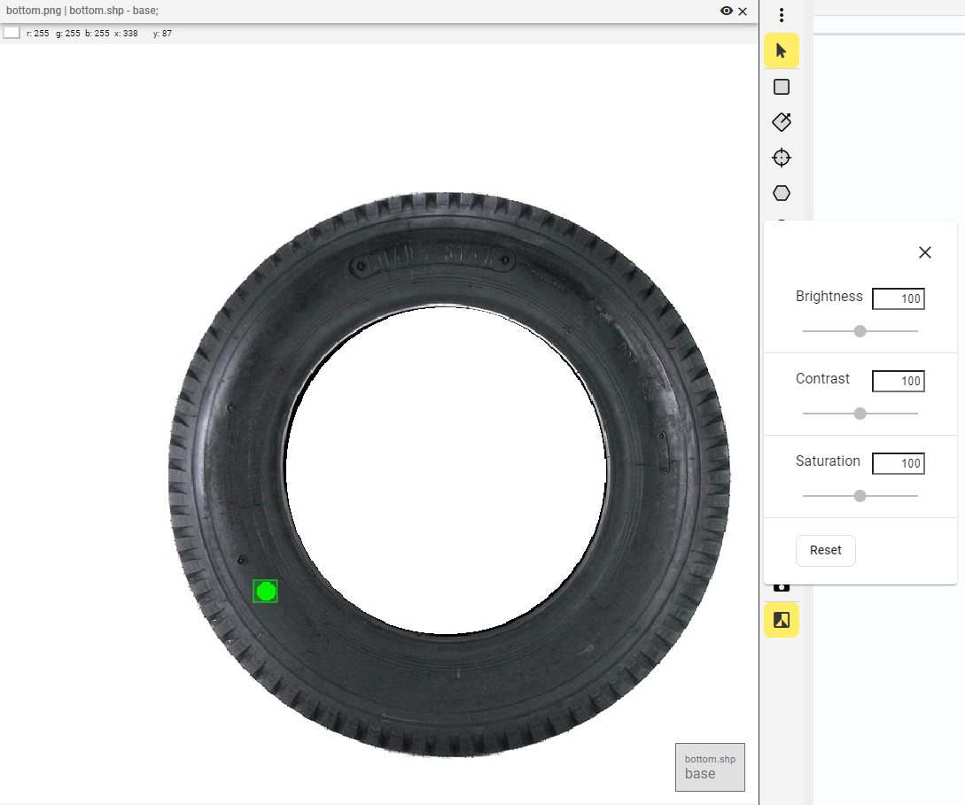Click the Saturation slider handle
Viewport: 965px width, 805px height.
pyautogui.click(x=859, y=495)
